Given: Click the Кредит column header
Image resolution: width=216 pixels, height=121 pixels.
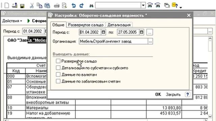Looking at the screenshot, I should coord(199,71).
